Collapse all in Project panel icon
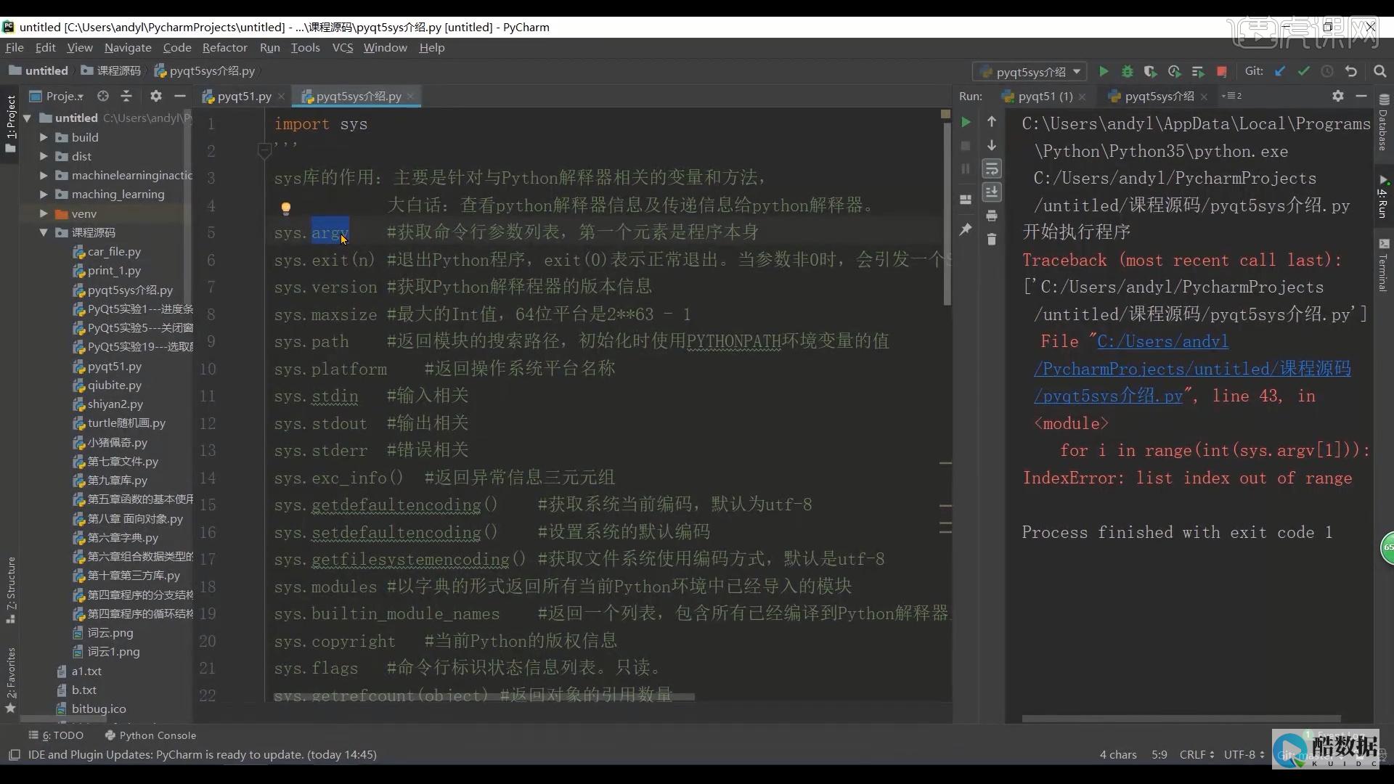The width and height of the screenshot is (1394, 784). [x=126, y=96]
